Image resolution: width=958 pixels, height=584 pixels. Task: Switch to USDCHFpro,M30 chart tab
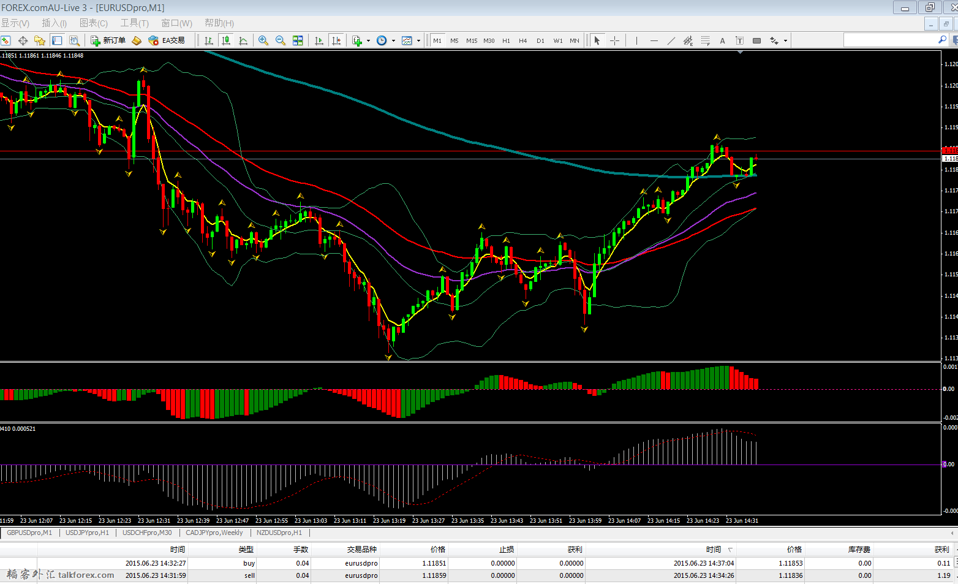(147, 533)
